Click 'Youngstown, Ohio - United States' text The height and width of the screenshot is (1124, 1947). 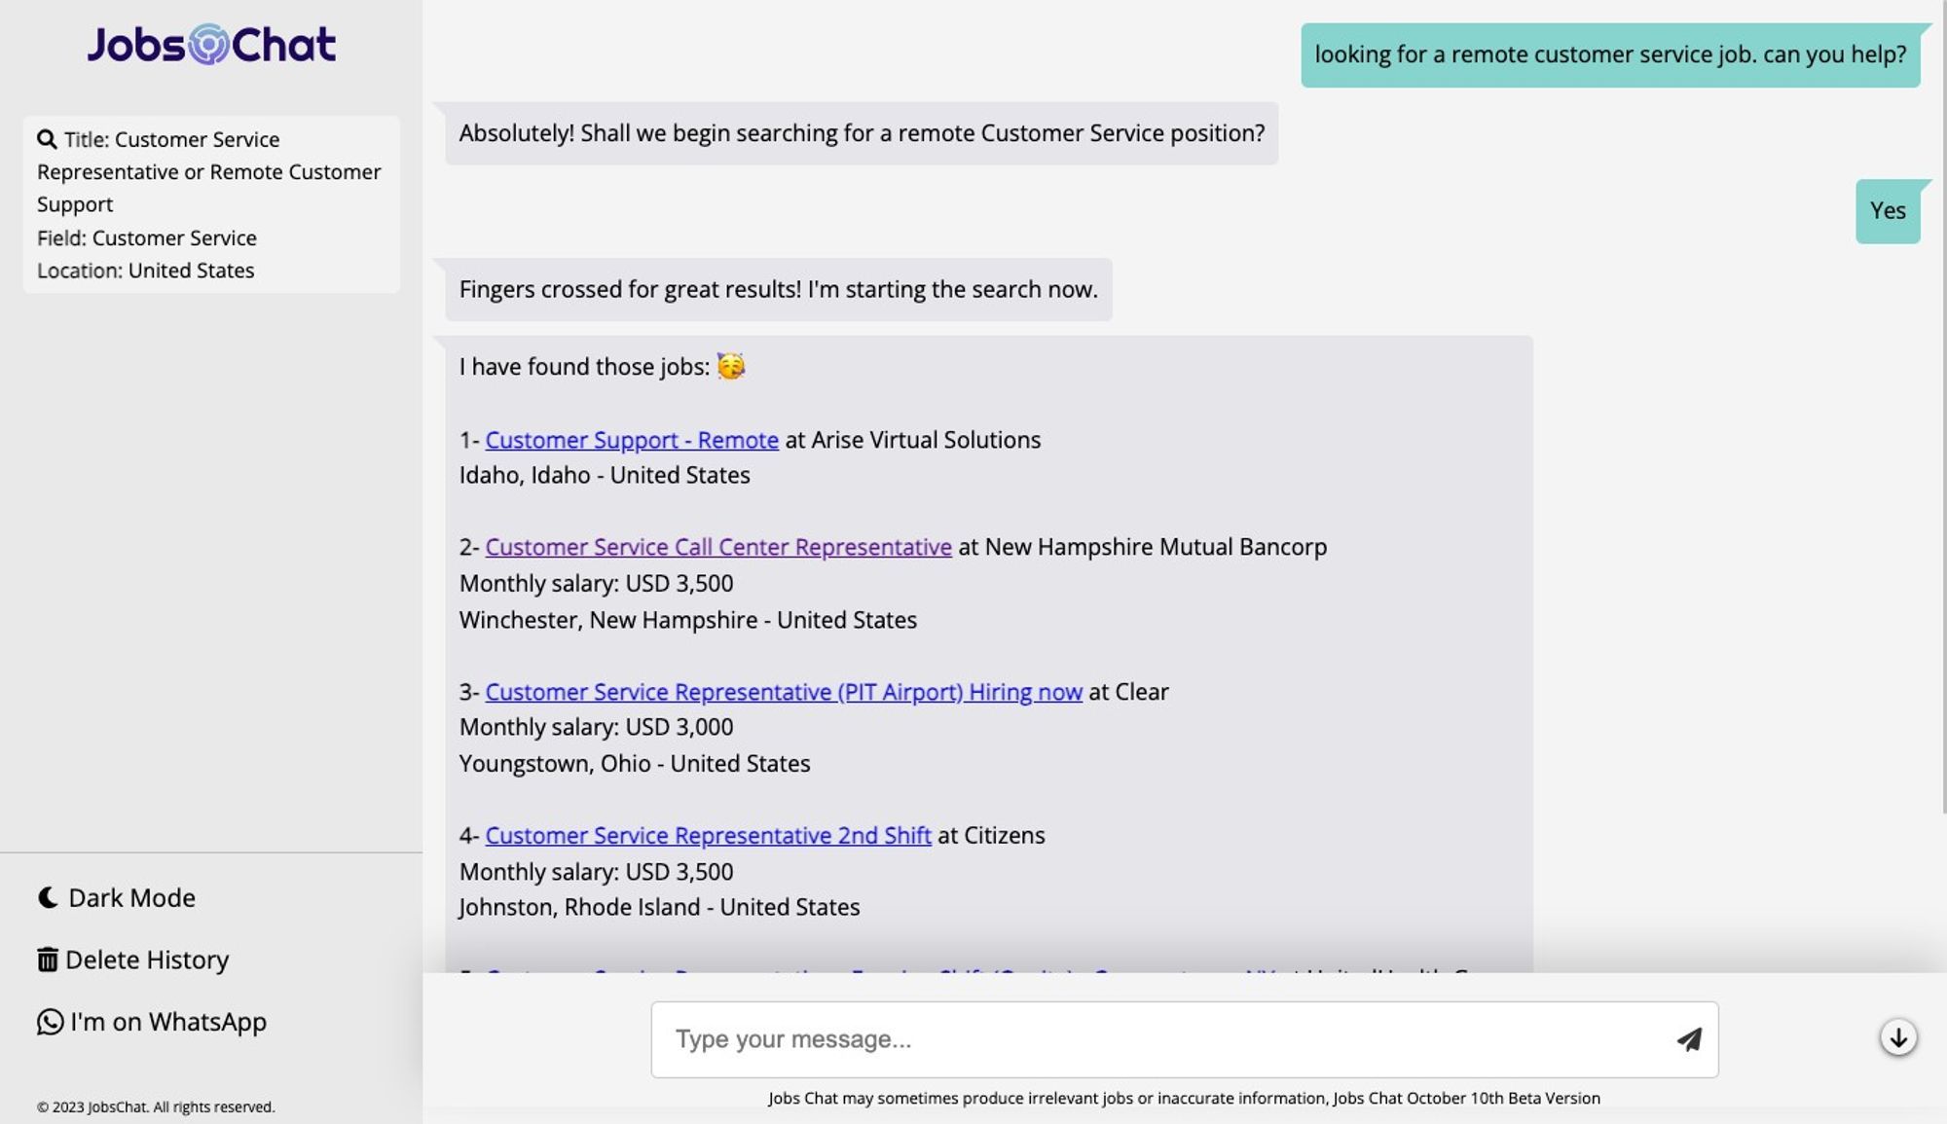click(x=635, y=764)
